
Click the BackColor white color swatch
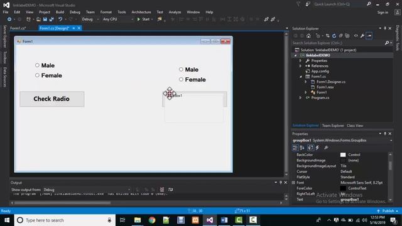click(x=343, y=155)
